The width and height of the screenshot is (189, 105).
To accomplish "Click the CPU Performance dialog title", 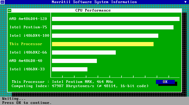I will (x=93, y=10).
